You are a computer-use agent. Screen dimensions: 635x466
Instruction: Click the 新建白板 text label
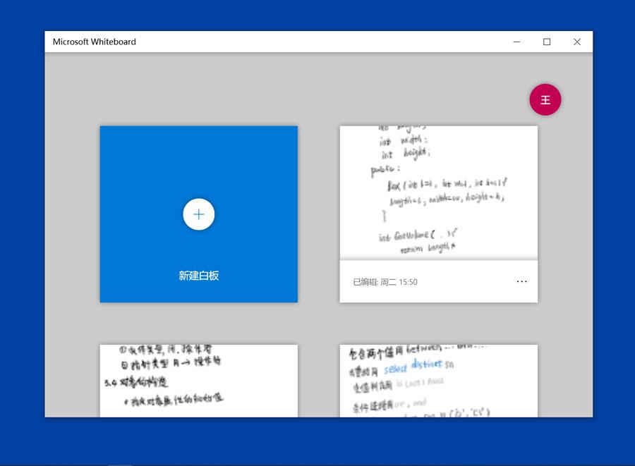pos(198,276)
